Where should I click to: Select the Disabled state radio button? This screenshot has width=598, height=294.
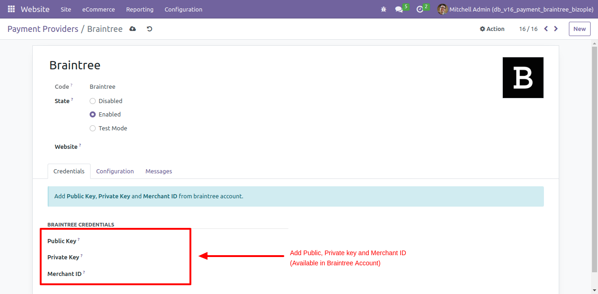coord(93,101)
